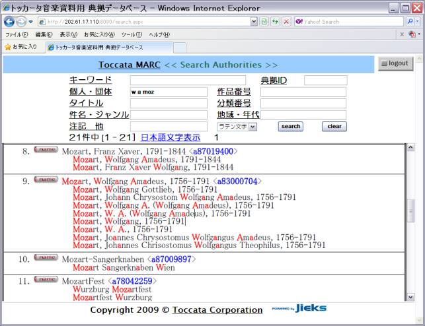
Task: Open authority ID a78042259 link
Action: click(x=132, y=281)
